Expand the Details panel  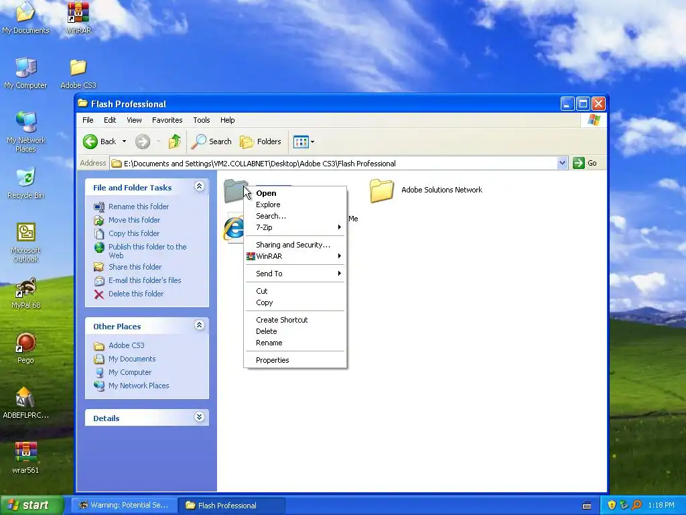199,417
